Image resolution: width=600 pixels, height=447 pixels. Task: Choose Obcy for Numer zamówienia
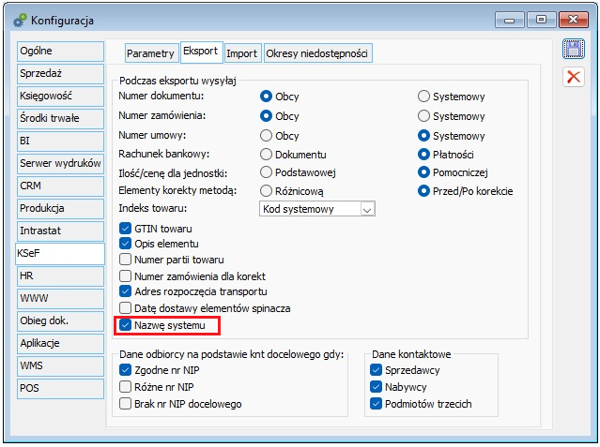[x=266, y=116]
